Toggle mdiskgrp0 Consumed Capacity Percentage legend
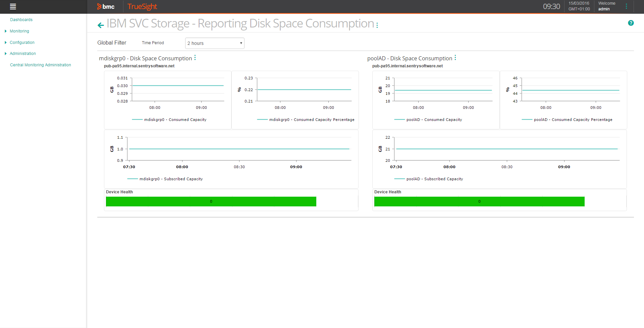The image size is (644, 328). pyautogui.click(x=306, y=120)
